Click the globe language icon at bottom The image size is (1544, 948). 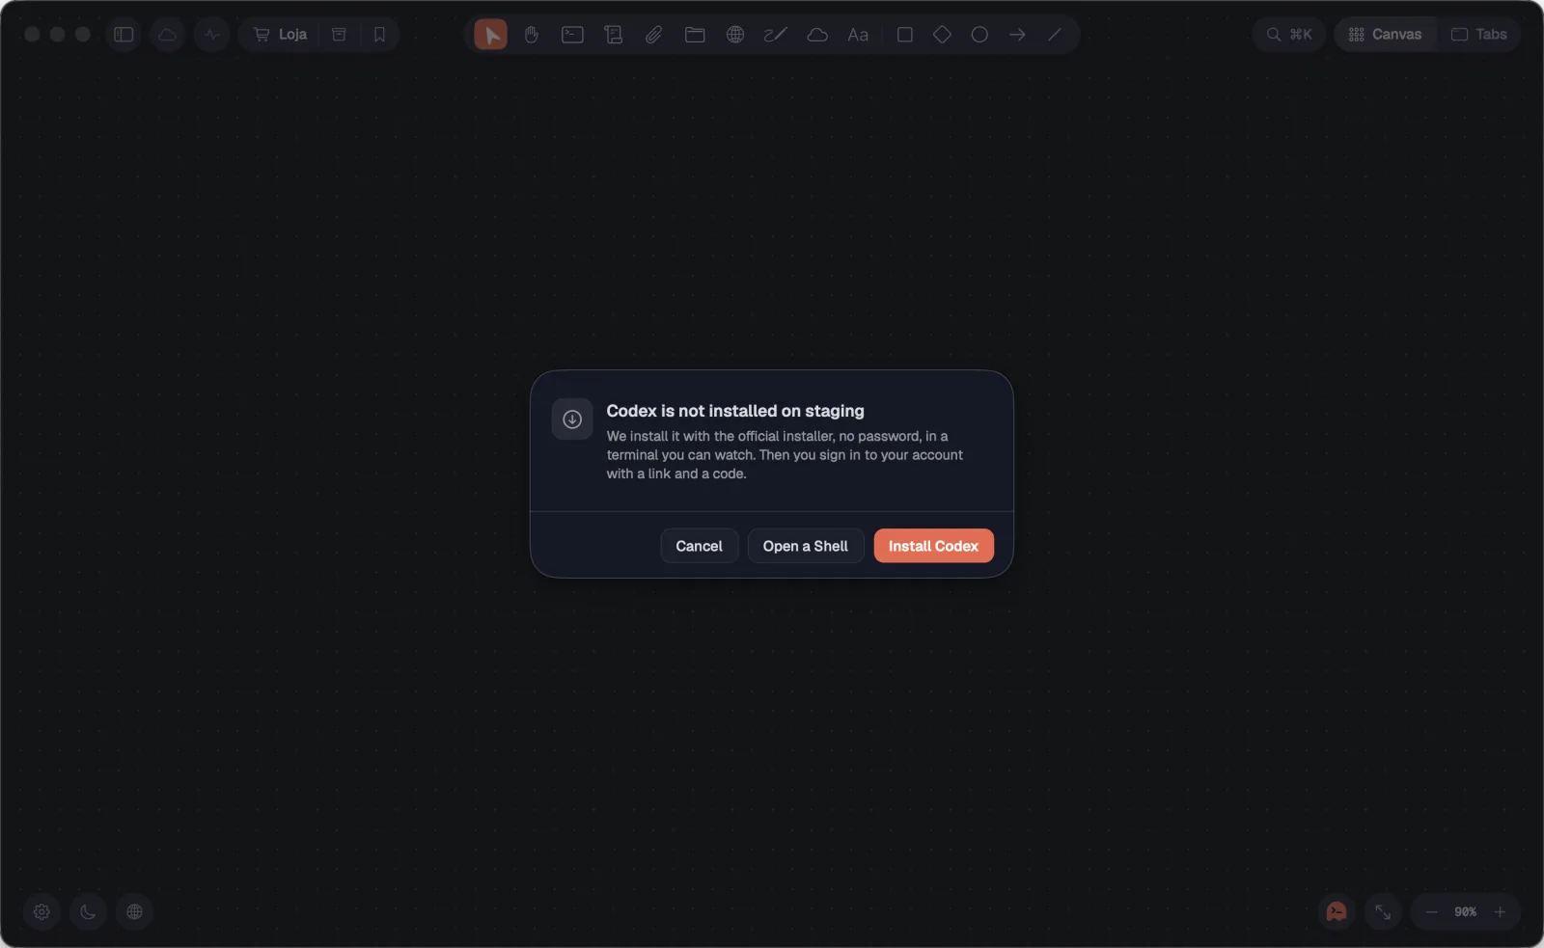coord(134,912)
